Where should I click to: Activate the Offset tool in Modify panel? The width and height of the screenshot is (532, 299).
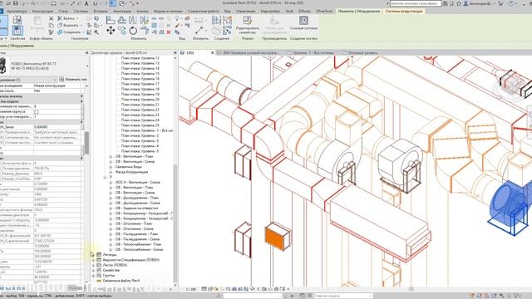coord(122,20)
